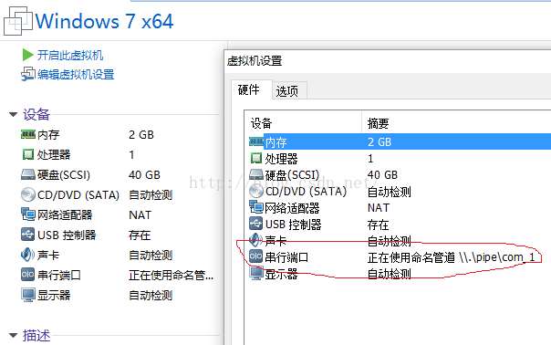The image size is (551, 345).
Task: Select 串行端口 row text in settings dialog
Action: point(286,257)
